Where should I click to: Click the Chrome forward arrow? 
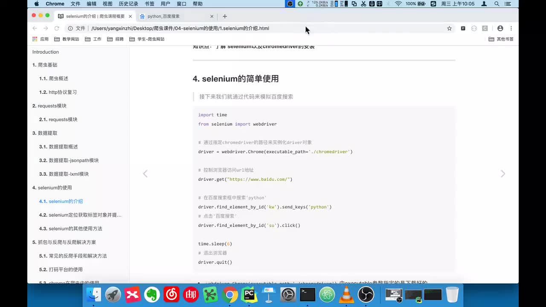click(46, 28)
